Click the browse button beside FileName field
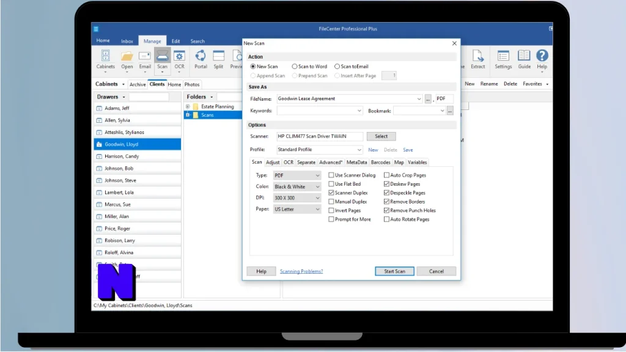Screen dimensions: 626x352 (427, 99)
